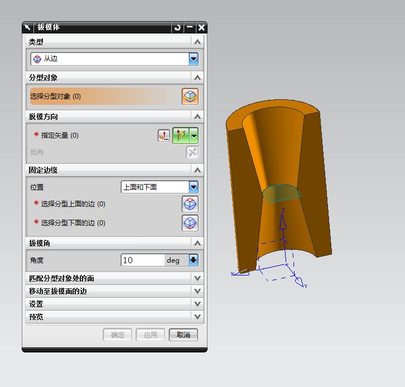The image size is (405, 387).
Task: Collapse the 拔模角 section
Action: 197,243
